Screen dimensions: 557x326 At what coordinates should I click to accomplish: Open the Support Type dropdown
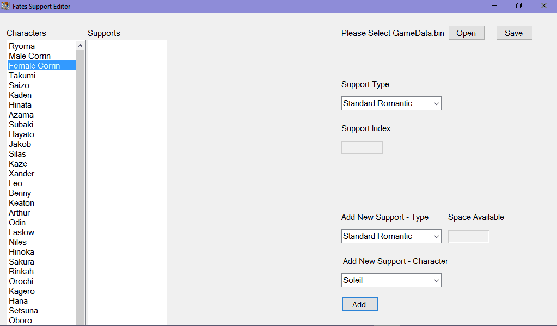(x=391, y=103)
